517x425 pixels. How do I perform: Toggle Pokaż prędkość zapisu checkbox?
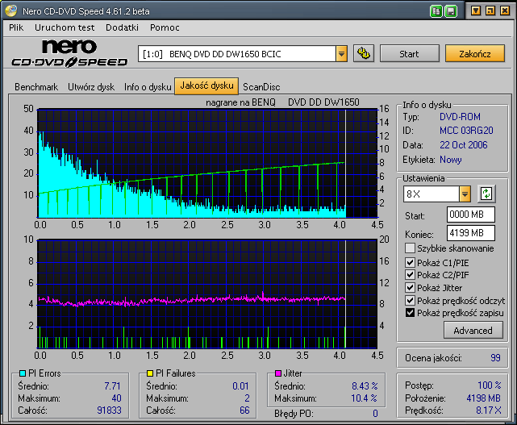pyautogui.click(x=410, y=313)
